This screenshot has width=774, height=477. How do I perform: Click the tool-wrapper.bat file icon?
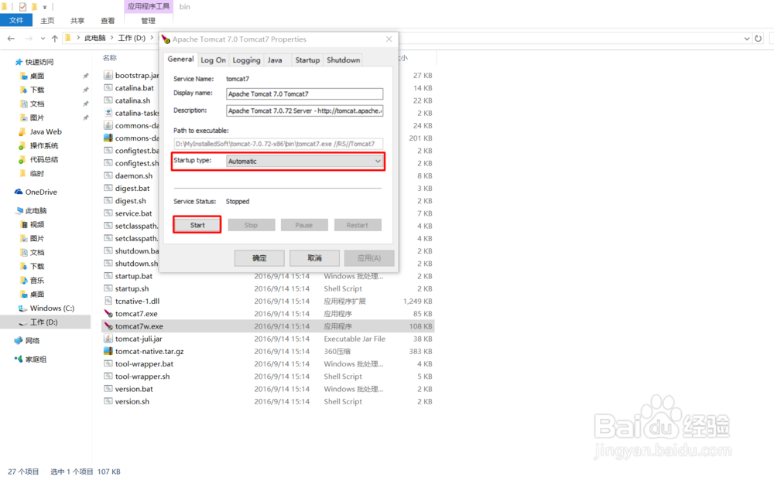[108, 363]
